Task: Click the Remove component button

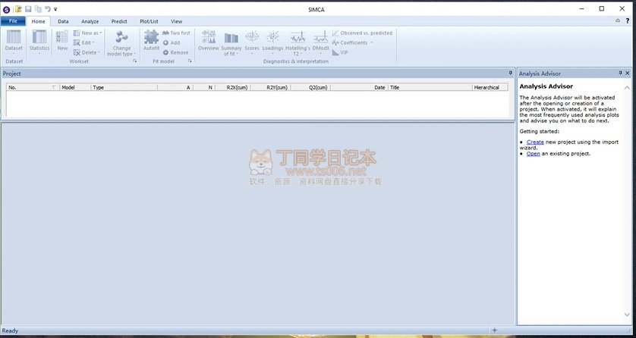Action: 175,52
